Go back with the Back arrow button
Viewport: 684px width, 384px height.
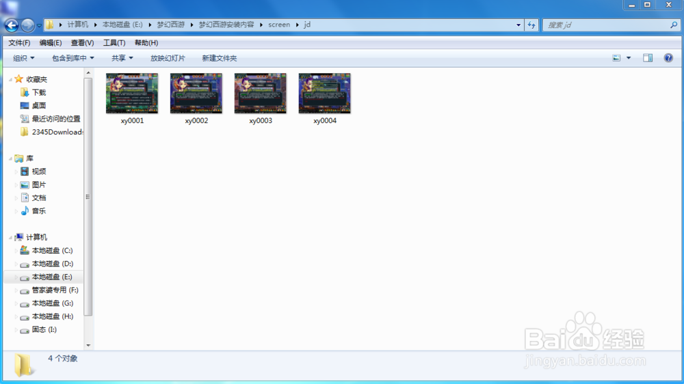pos(12,25)
